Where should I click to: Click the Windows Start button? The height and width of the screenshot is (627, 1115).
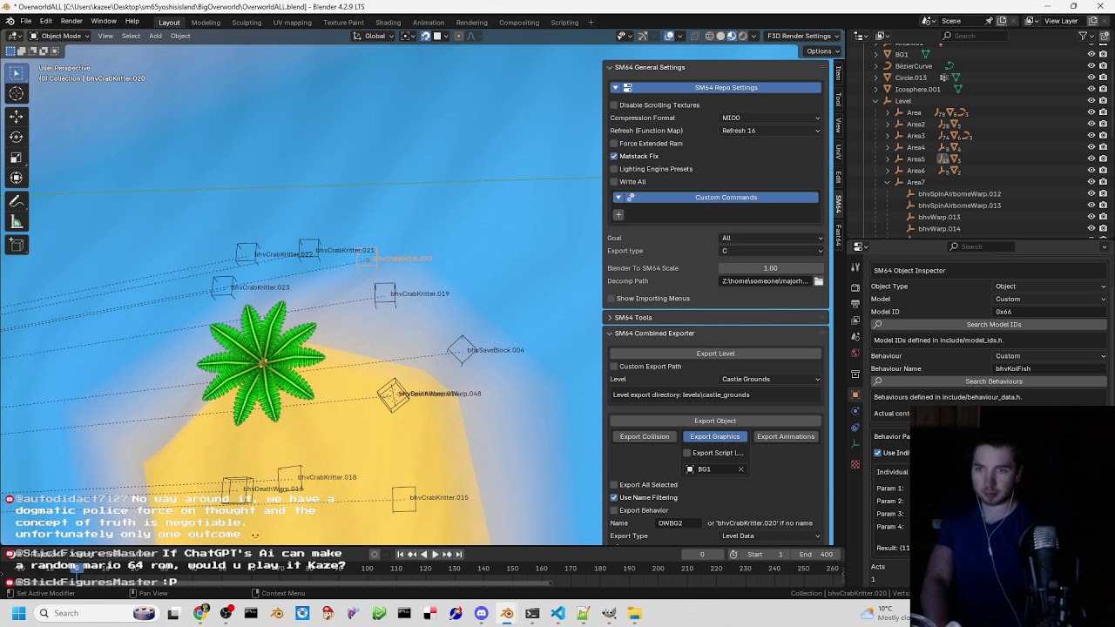(19, 613)
